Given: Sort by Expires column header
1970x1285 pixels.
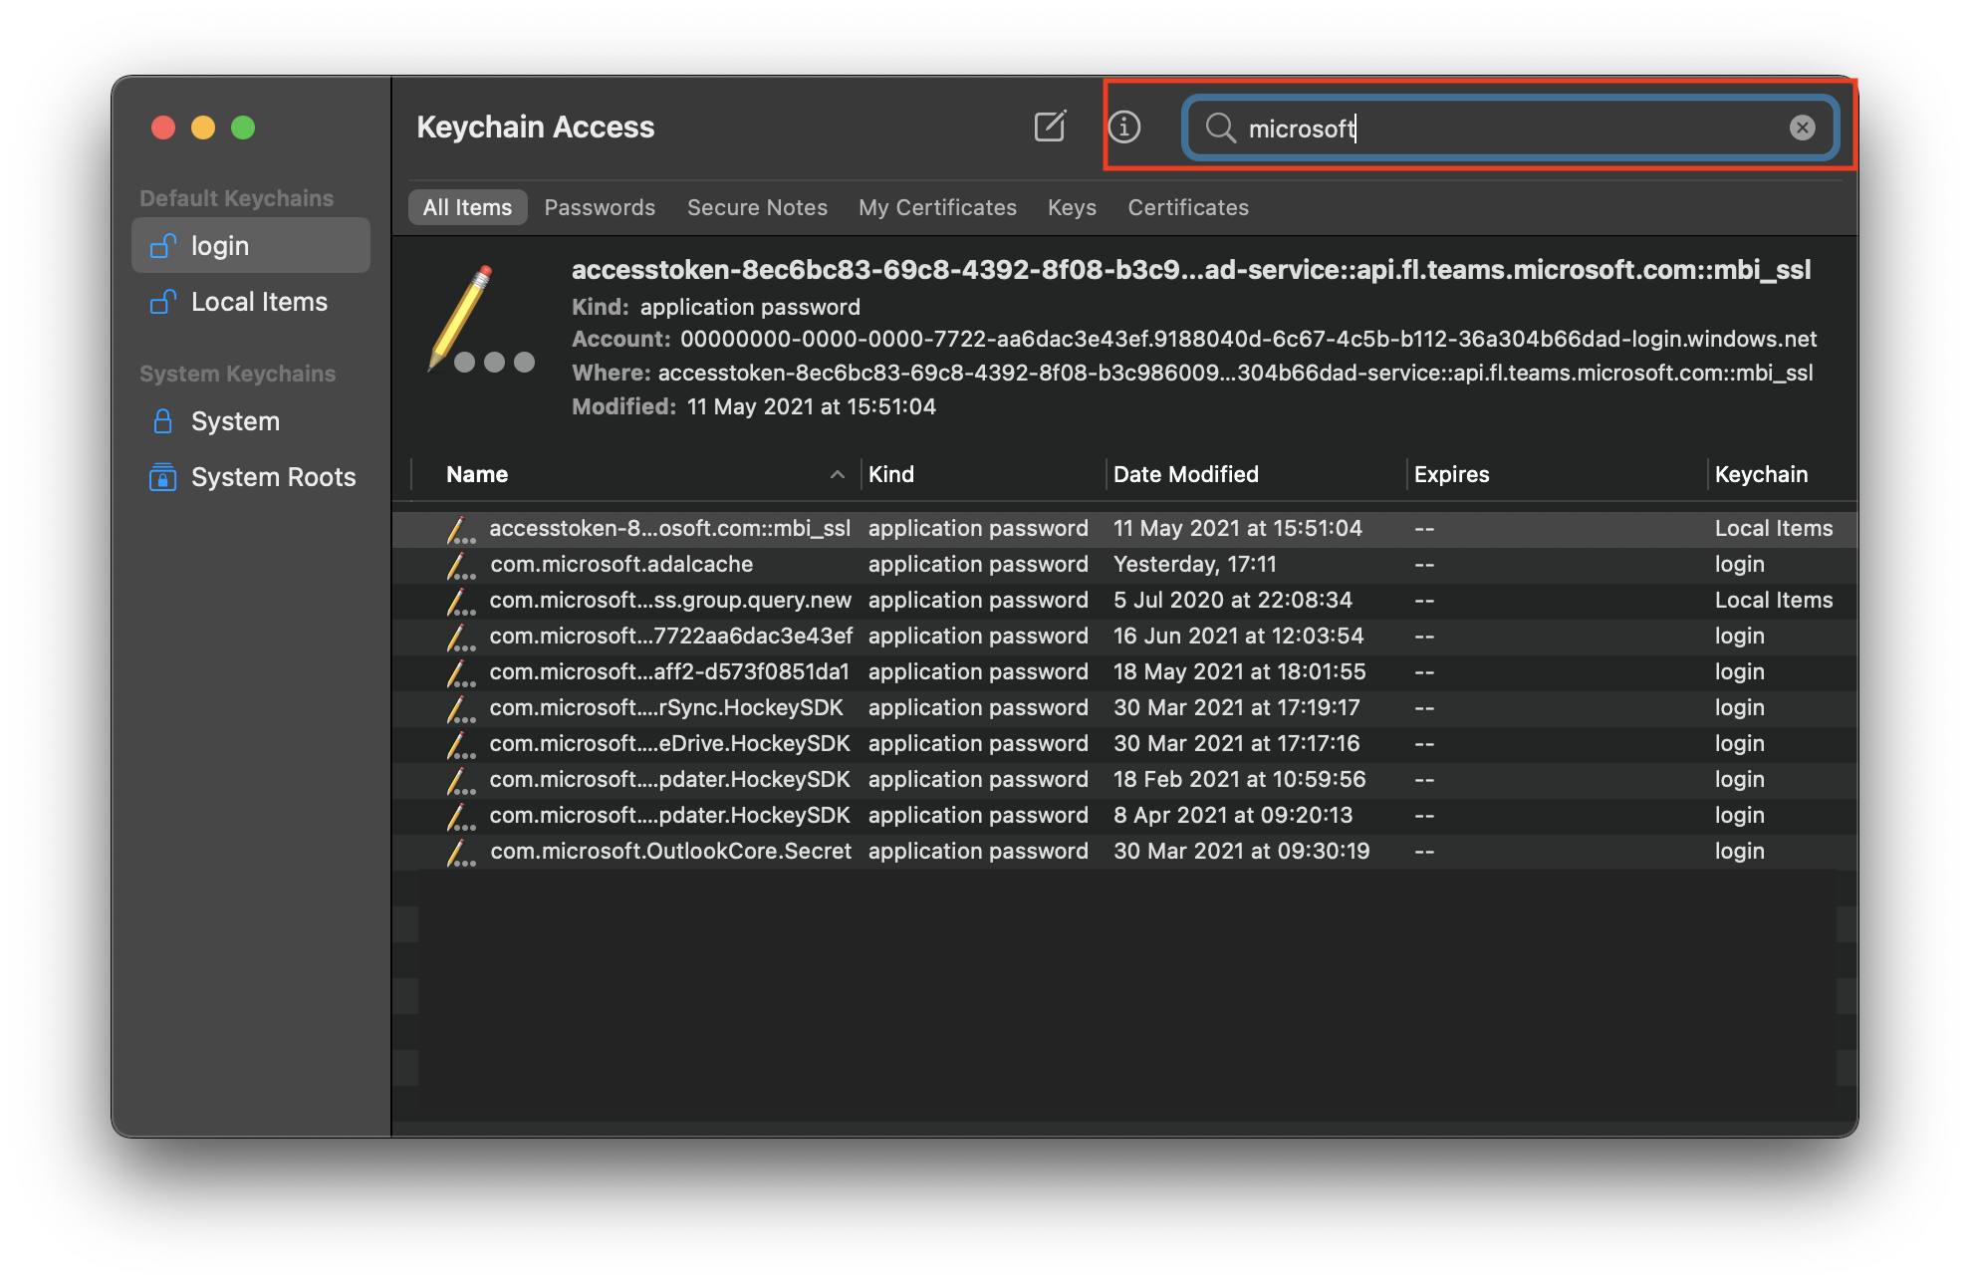Looking at the screenshot, I should coord(1452,474).
